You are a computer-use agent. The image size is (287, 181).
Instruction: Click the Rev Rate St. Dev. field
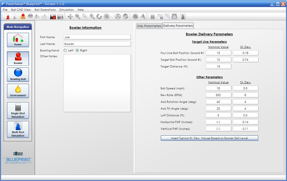[246, 95]
